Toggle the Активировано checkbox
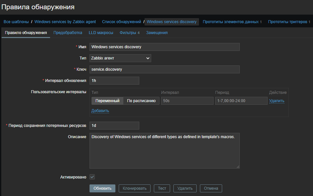Viewport: 313px width, 196px height. click(92, 177)
